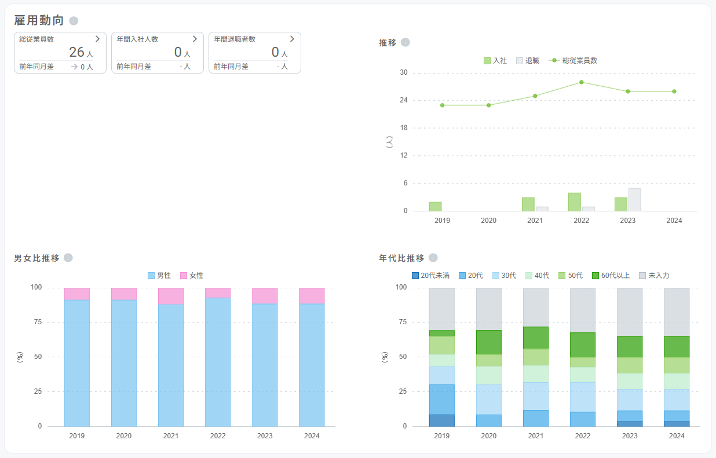
Task: Click info icon beside 推移 chart heading
Action: (406, 42)
